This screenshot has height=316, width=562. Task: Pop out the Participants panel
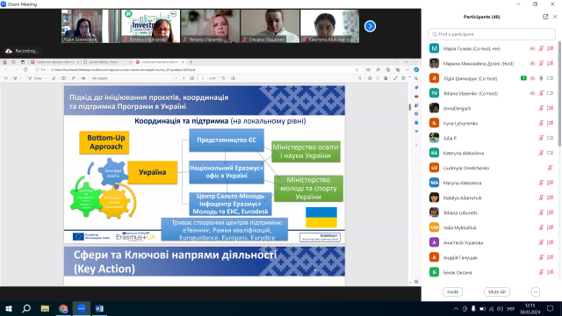click(x=545, y=17)
